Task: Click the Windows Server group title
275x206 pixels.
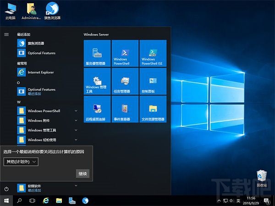Action: coord(96,34)
